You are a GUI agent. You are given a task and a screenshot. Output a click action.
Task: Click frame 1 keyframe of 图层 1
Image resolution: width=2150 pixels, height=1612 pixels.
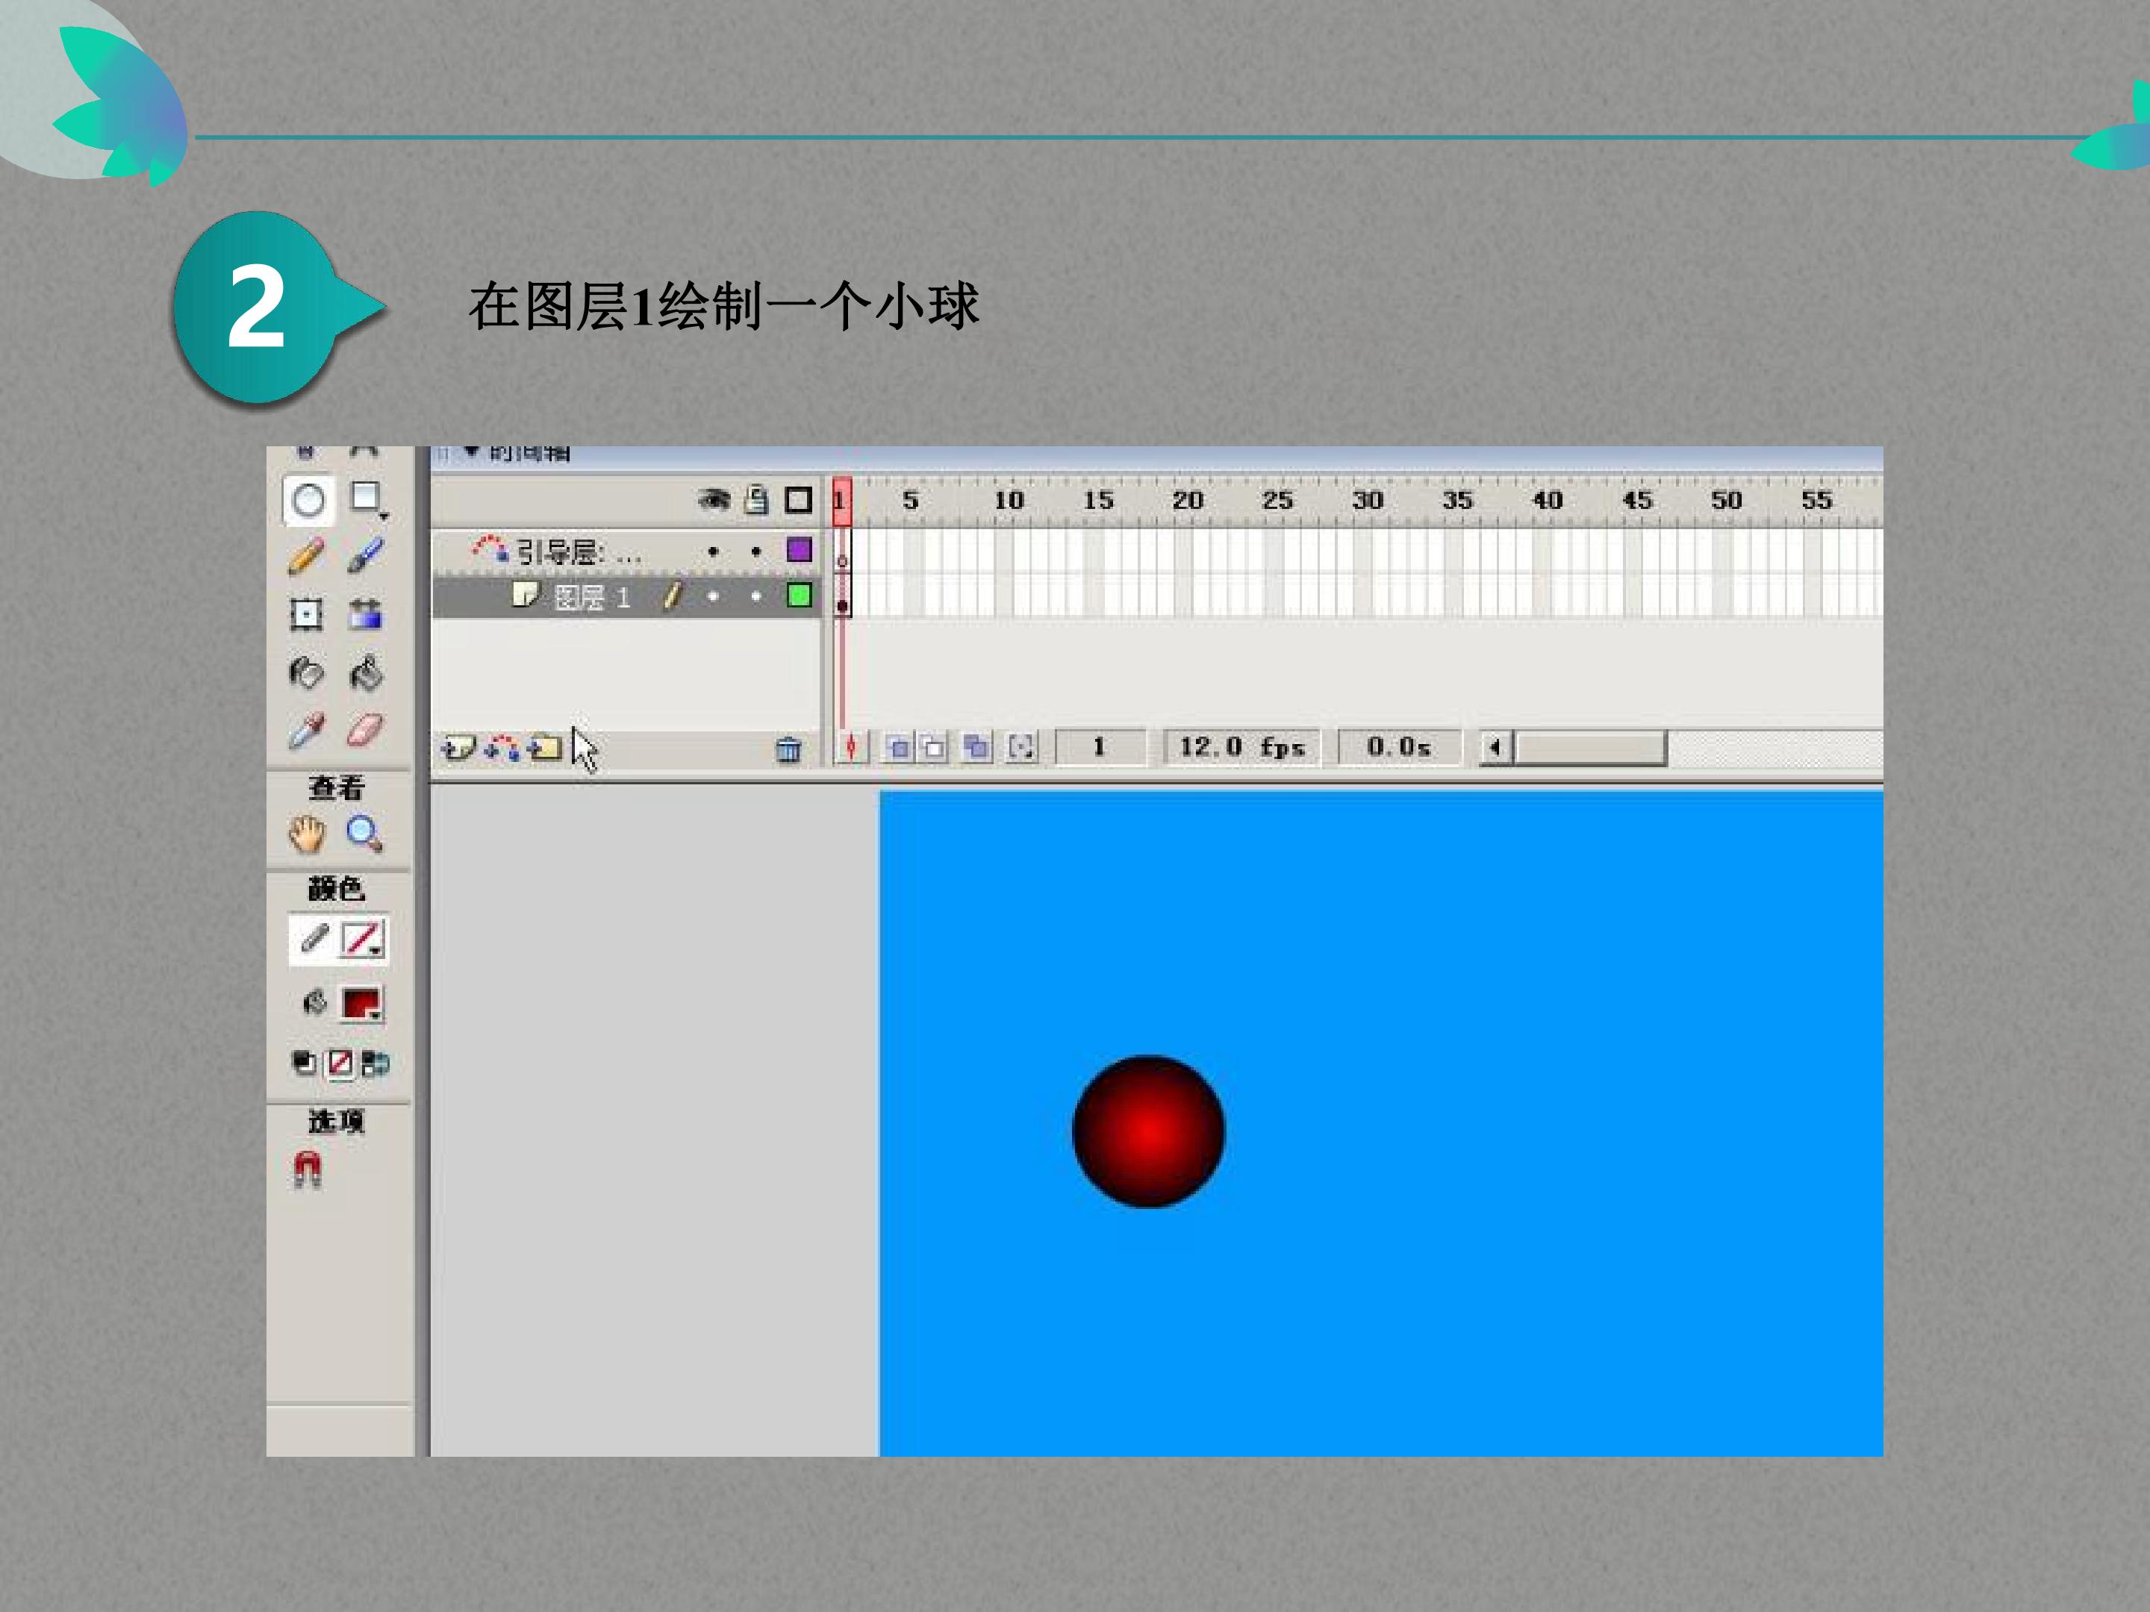click(x=843, y=596)
